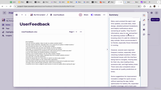Open My first project breadcrumb
Image resolution: width=161 pixels, height=90 pixels.
coord(38,15)
